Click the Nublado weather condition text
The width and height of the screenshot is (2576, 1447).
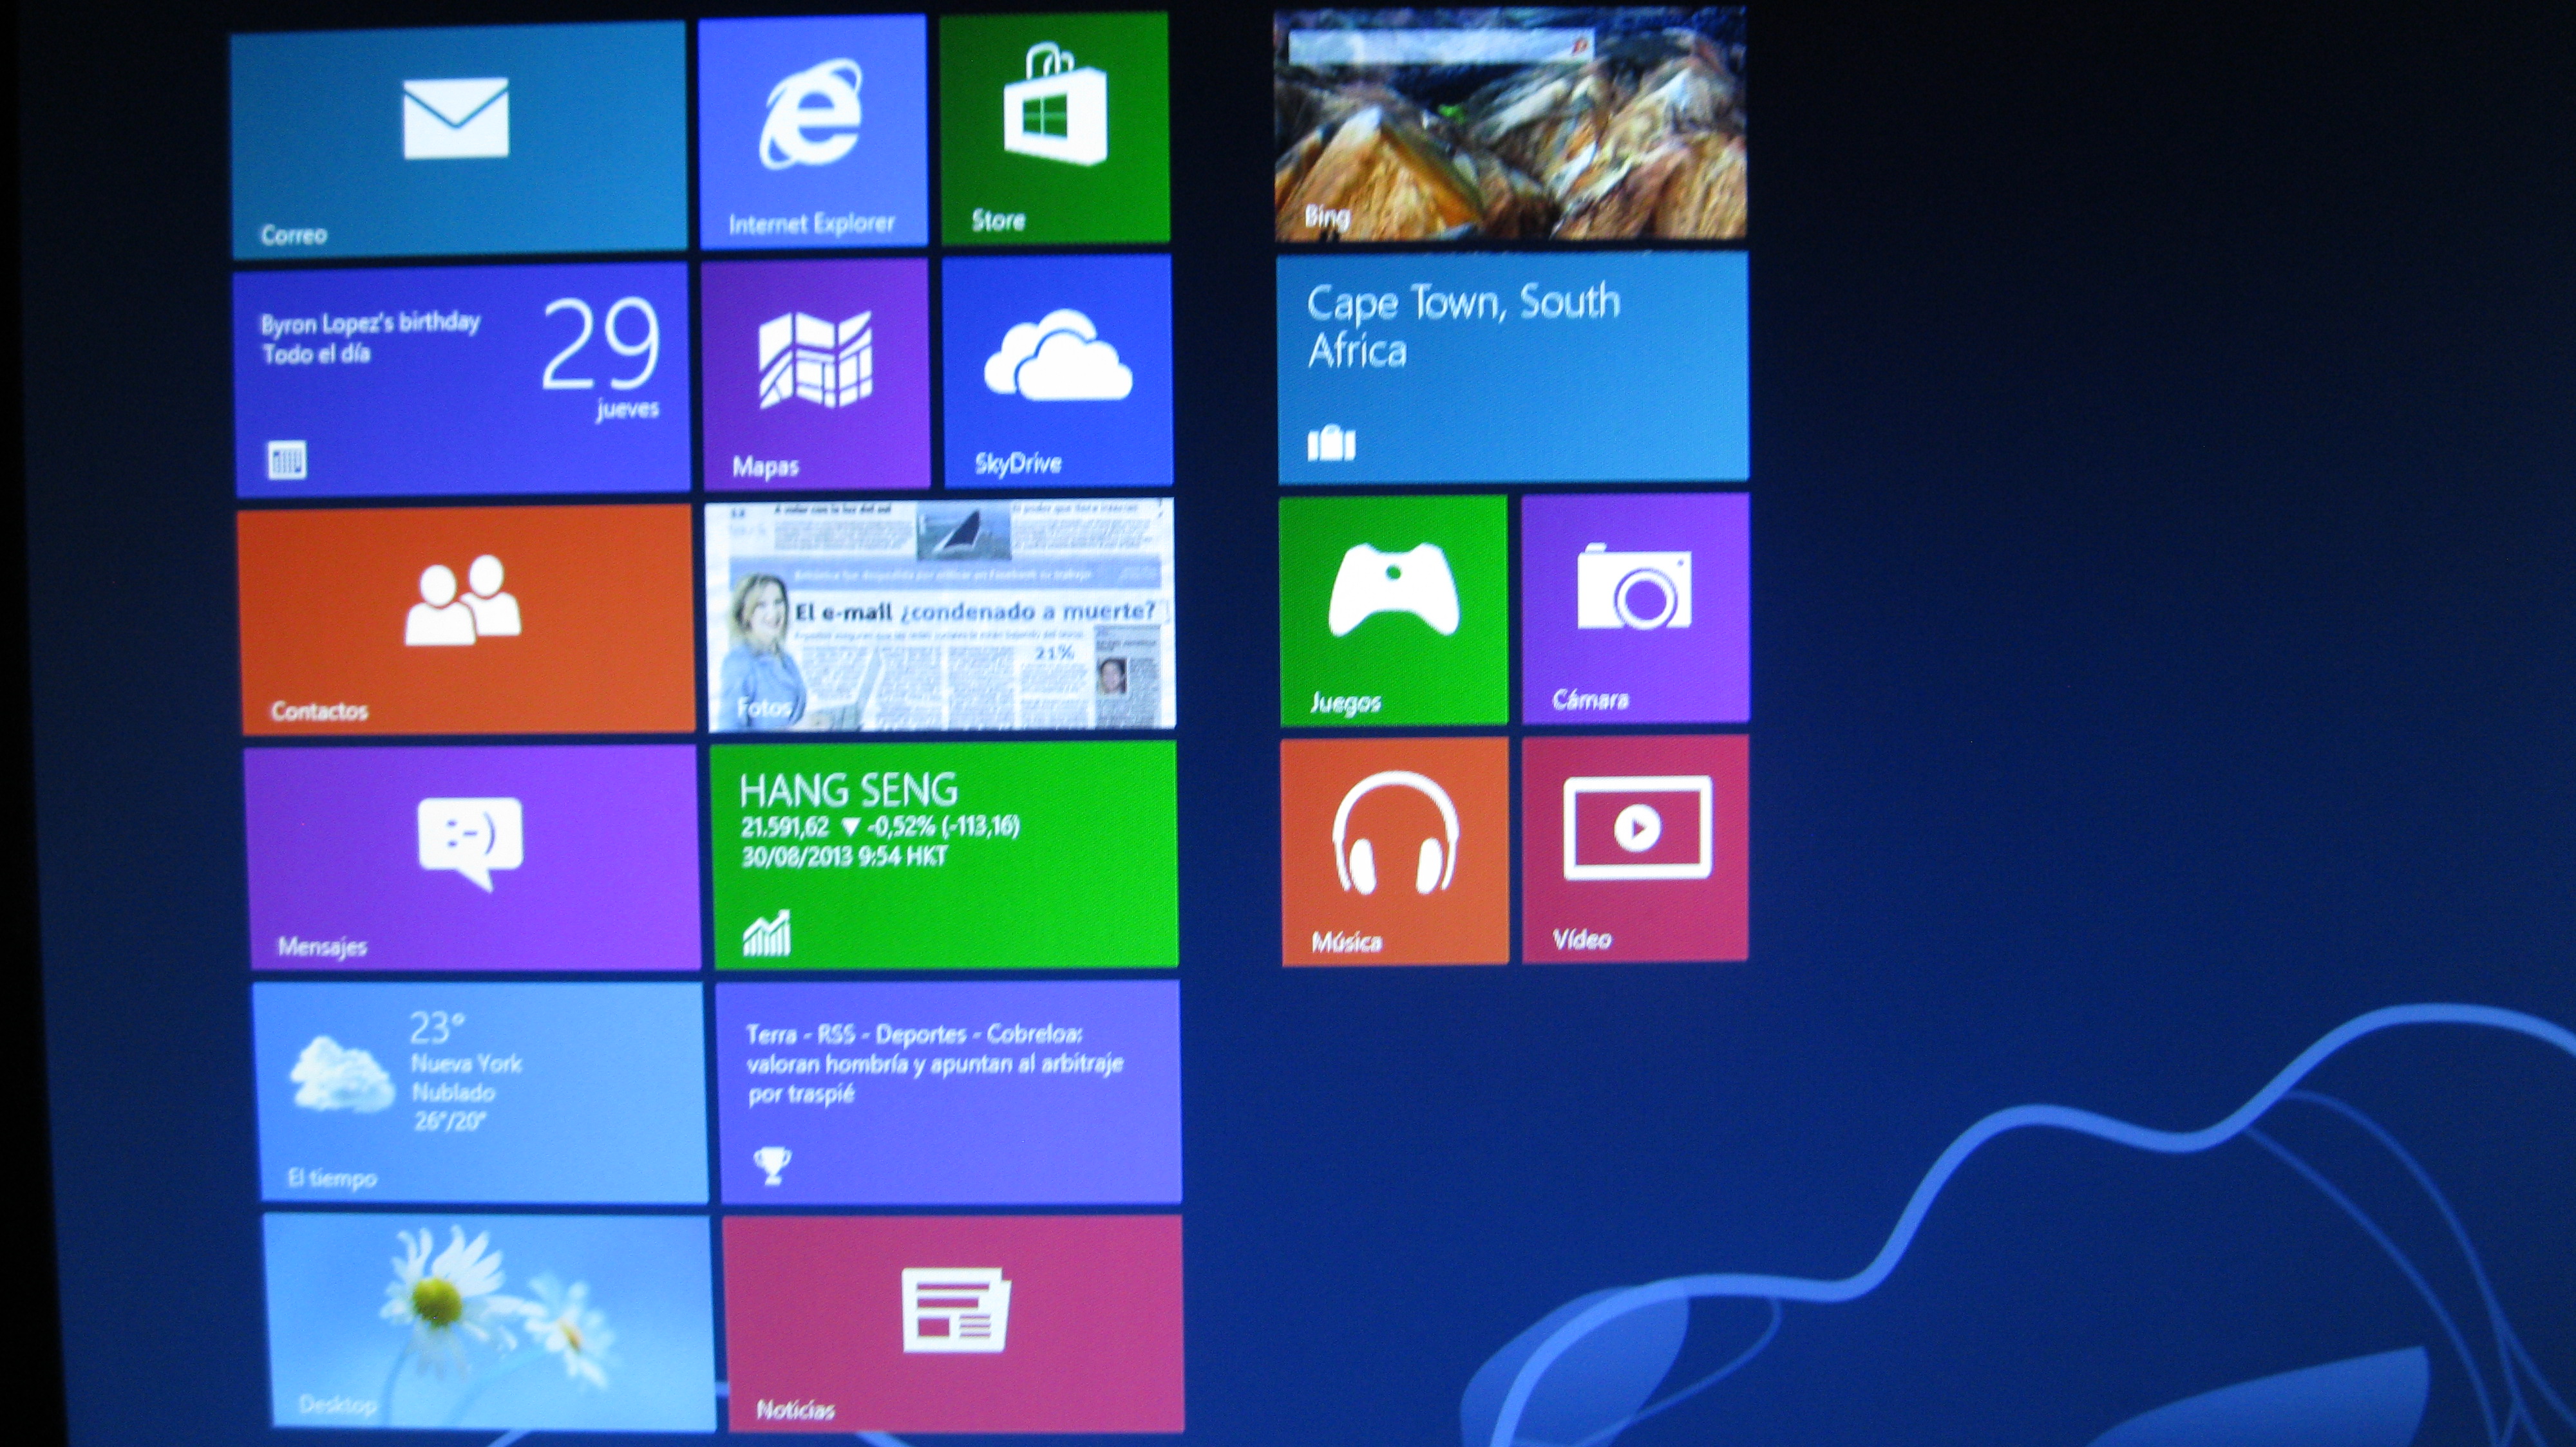point(454,1092)
